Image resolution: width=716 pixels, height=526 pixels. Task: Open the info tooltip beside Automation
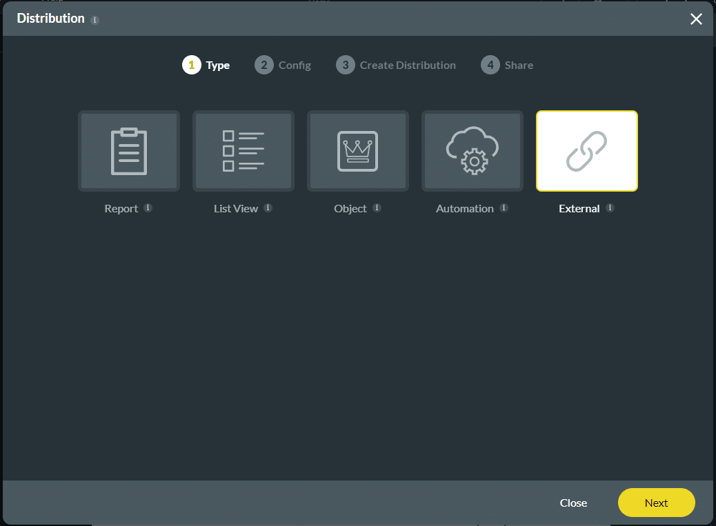(x=504, y=208)
